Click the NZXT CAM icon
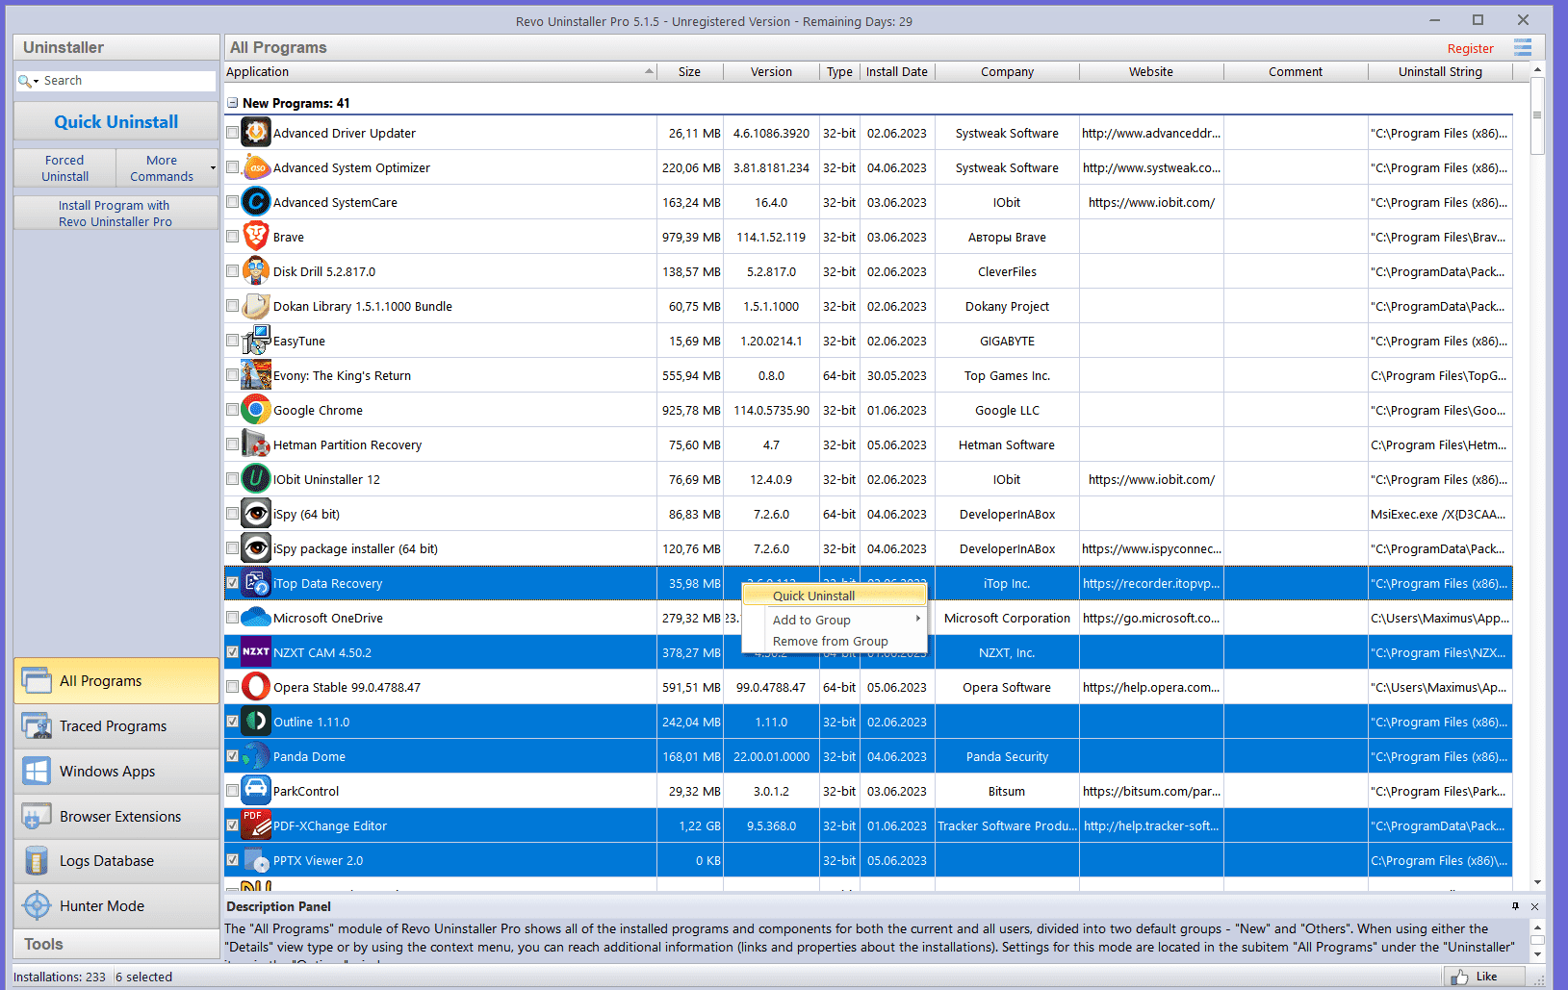Image resolution: width=1568 pixels, height=990 pixels. coord(256,652)
